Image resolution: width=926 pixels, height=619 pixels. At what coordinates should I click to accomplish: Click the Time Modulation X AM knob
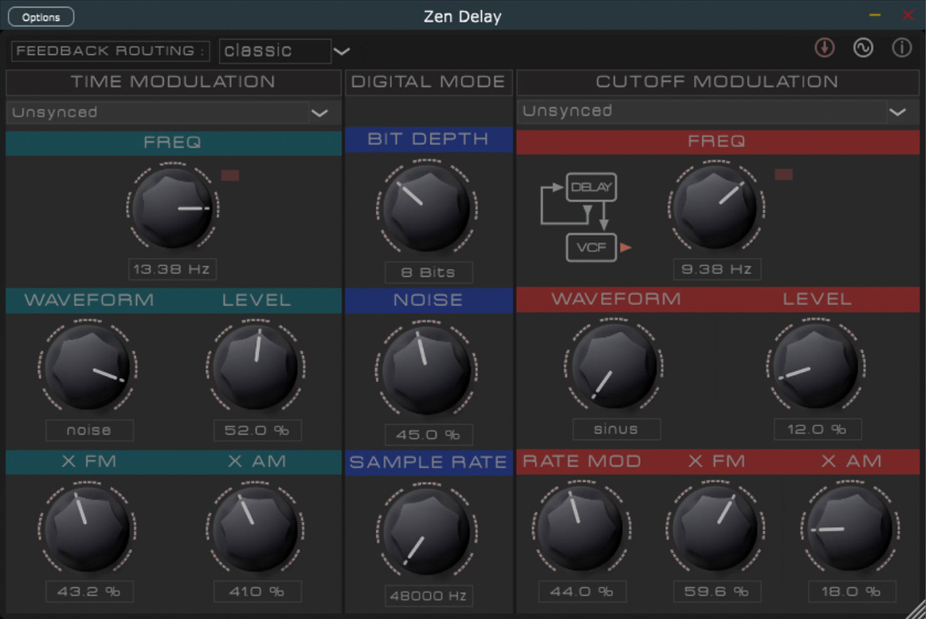256,529
